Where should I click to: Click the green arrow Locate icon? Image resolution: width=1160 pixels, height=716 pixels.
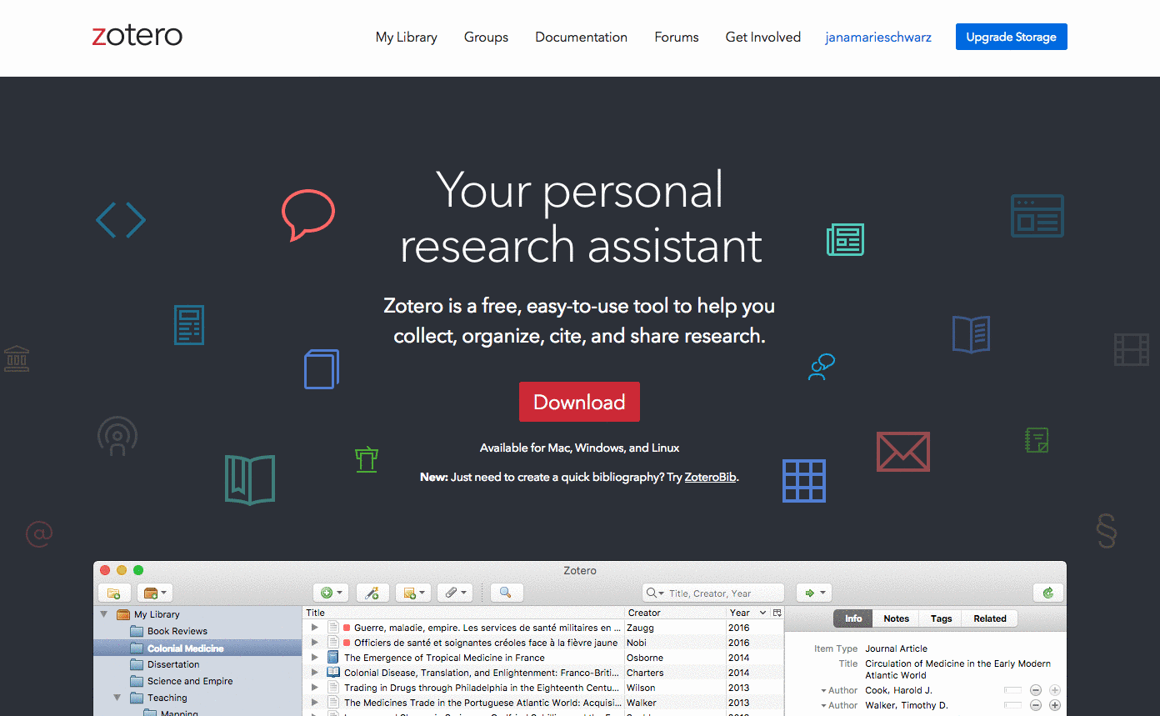tap(813, 593)
